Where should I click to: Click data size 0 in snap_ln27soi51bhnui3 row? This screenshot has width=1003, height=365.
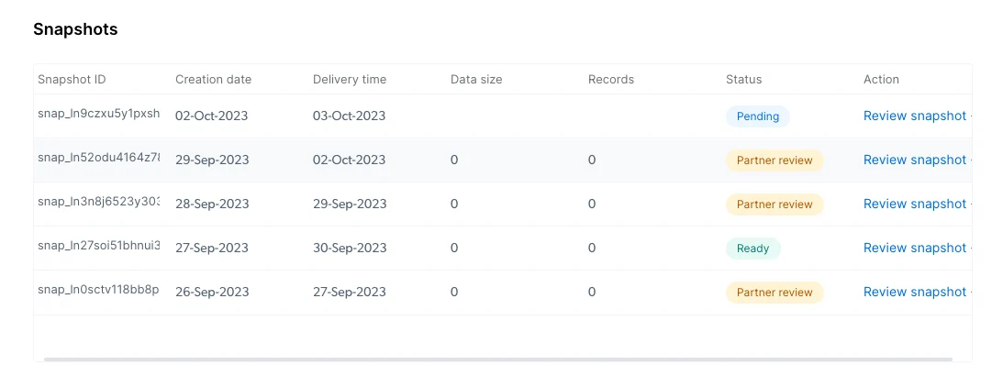tap(454, 248)
